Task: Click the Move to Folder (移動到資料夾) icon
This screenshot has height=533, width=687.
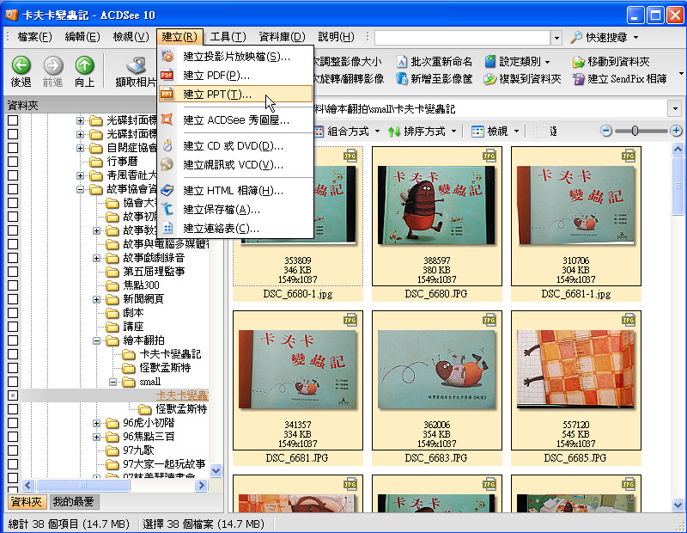Action: (579, 61)
